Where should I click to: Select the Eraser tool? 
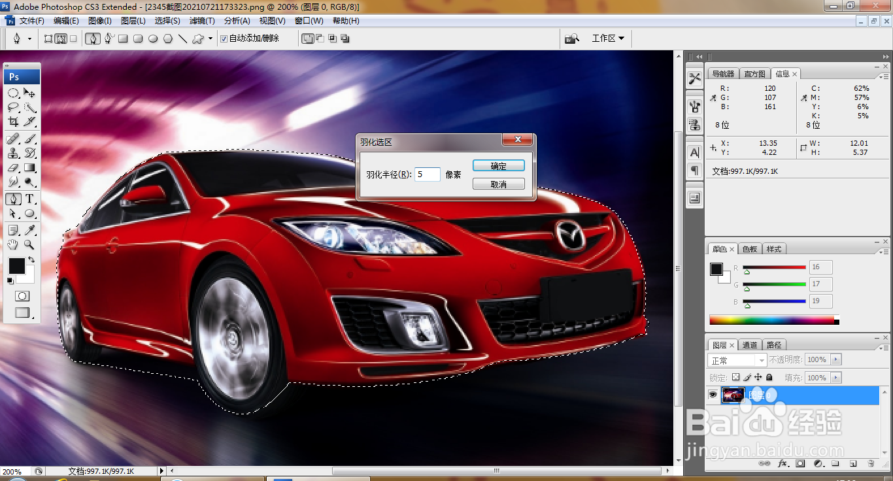tap(13, 167)
